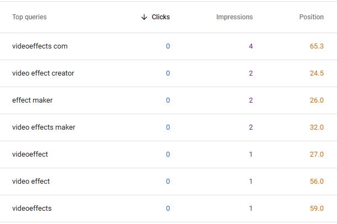Viewport: 337px width, 224px height.
Task: Click the 59.0 position for videoeffects
Action: (x=317, y=209)
